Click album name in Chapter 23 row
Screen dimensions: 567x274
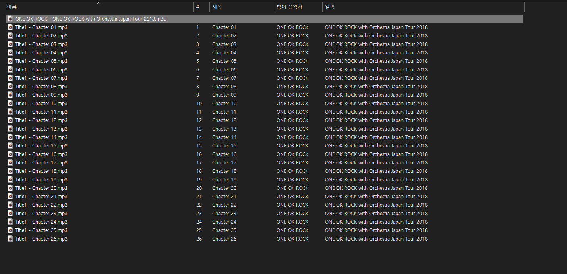(376, 214)
